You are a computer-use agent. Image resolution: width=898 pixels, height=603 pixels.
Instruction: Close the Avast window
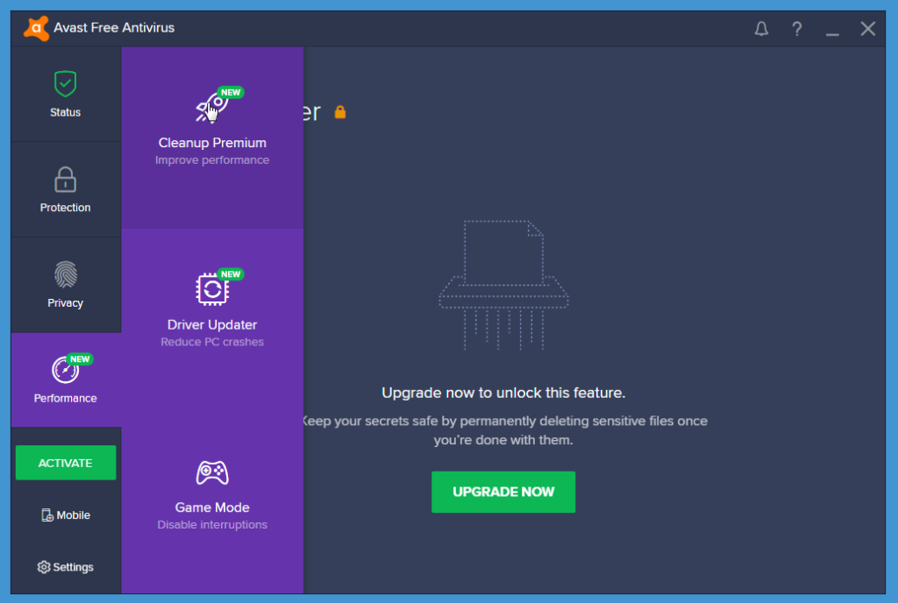[x=867, y=29]
